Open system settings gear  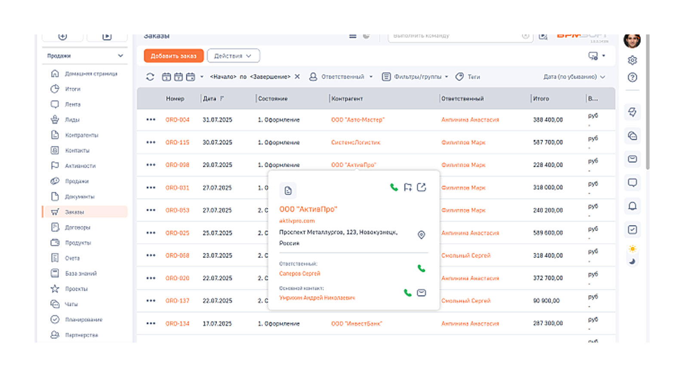(x=632, y=60)
